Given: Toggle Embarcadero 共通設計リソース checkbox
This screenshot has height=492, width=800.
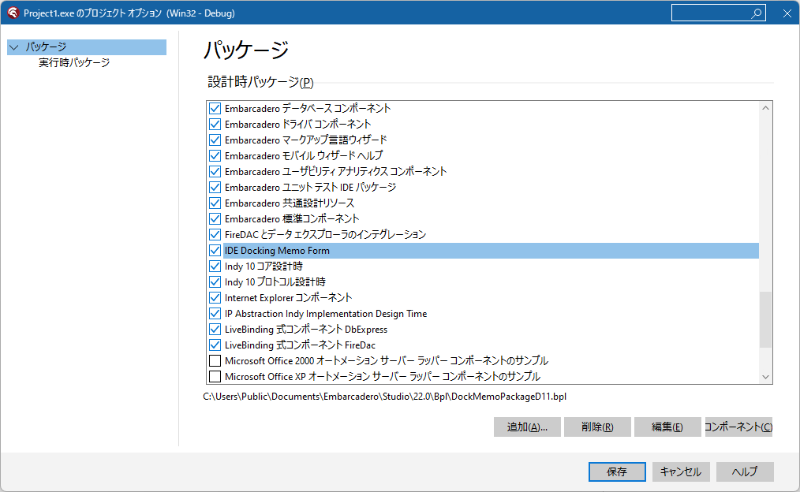Looking at the screenshot, I should (x=215, y=203).
